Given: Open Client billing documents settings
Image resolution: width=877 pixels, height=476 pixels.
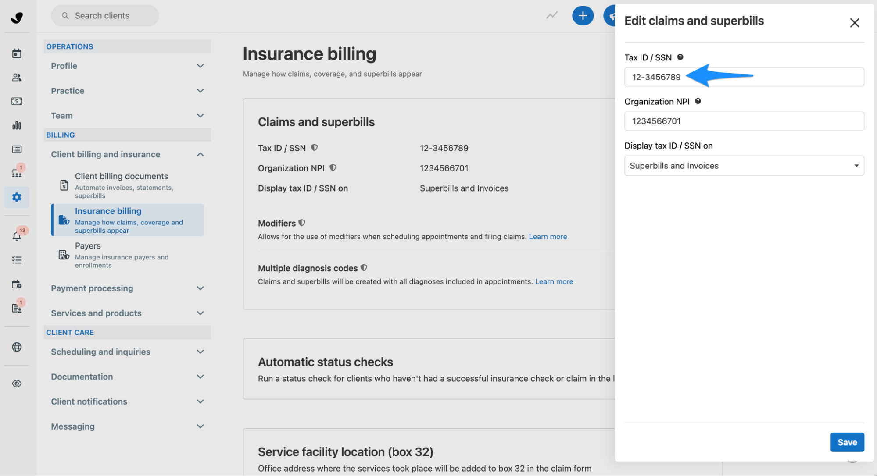Looking at the screenshot, I should click(128, 185).
